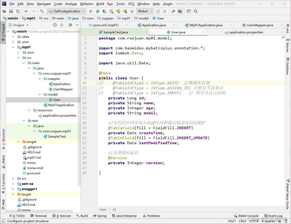Click the green Run button in toolbar
291x224 pixels.
tap(91, 11)
